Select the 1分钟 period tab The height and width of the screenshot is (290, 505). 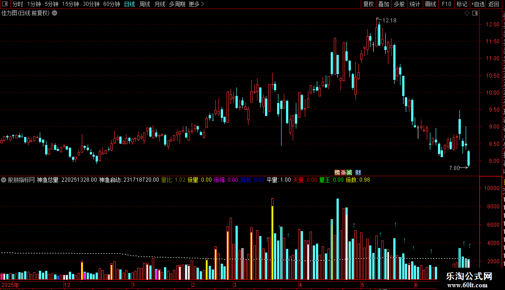coord(34,4)
